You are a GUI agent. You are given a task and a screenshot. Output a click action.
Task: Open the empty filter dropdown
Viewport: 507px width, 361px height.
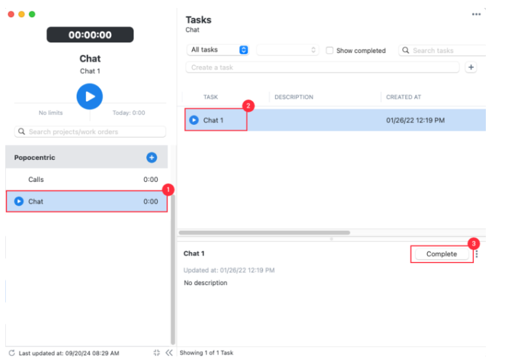pos(288,50)
